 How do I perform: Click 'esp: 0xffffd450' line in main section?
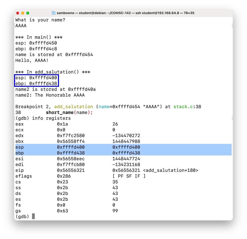tap(36, 43)
